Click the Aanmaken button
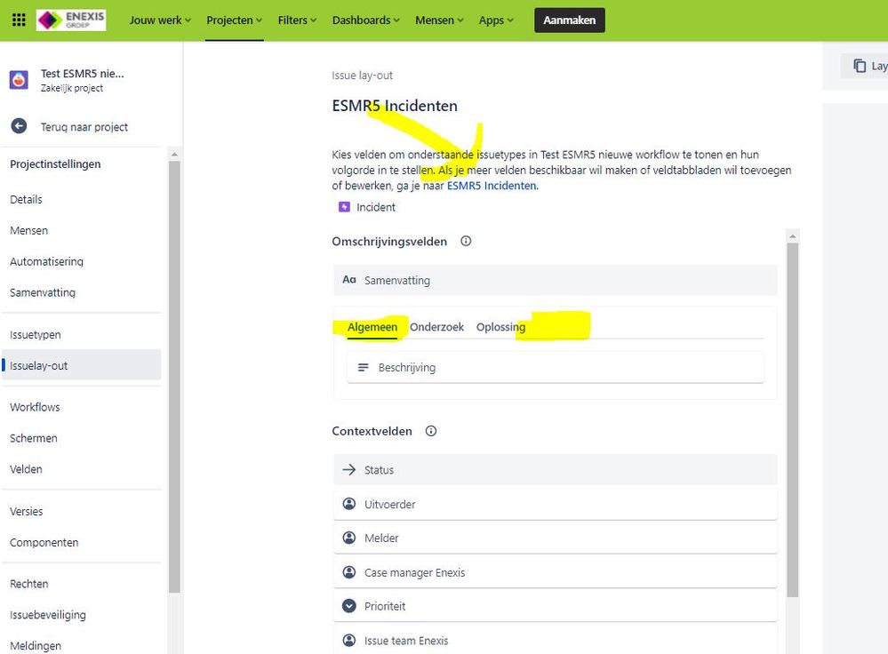This screenshot has width=888, height=654. point(569,20)
